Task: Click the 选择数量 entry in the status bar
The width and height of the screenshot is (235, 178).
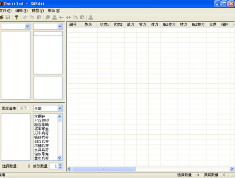Action: pos(188,175)
